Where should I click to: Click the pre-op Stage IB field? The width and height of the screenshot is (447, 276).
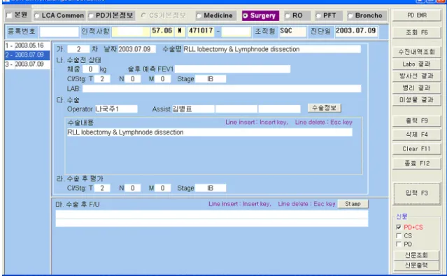click(211, 78)
